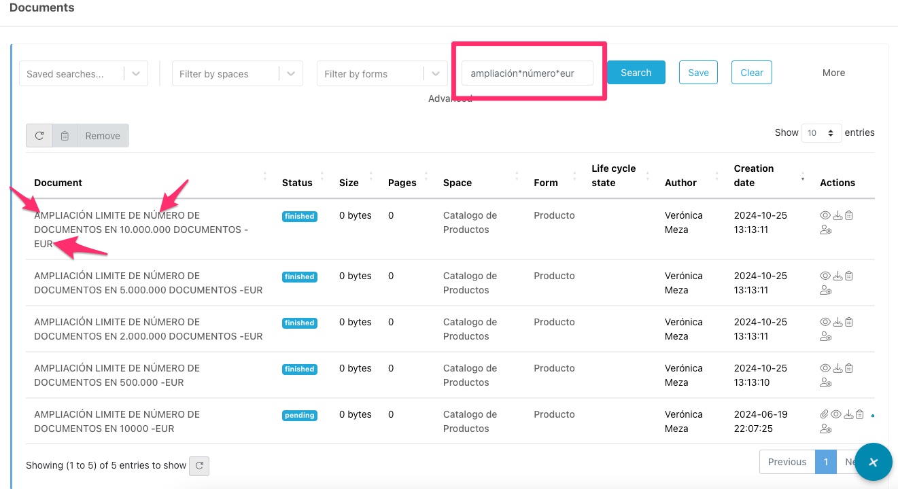Open the Saved searches dropdown
Viewport: 898px width, 489px height.
84,74
